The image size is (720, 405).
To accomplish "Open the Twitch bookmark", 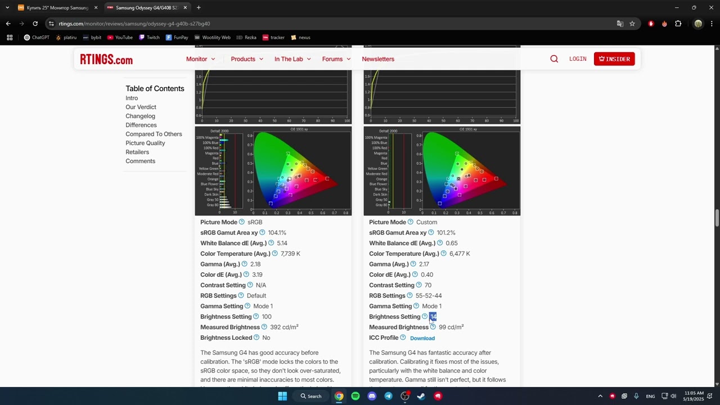I will coord(149,38).
